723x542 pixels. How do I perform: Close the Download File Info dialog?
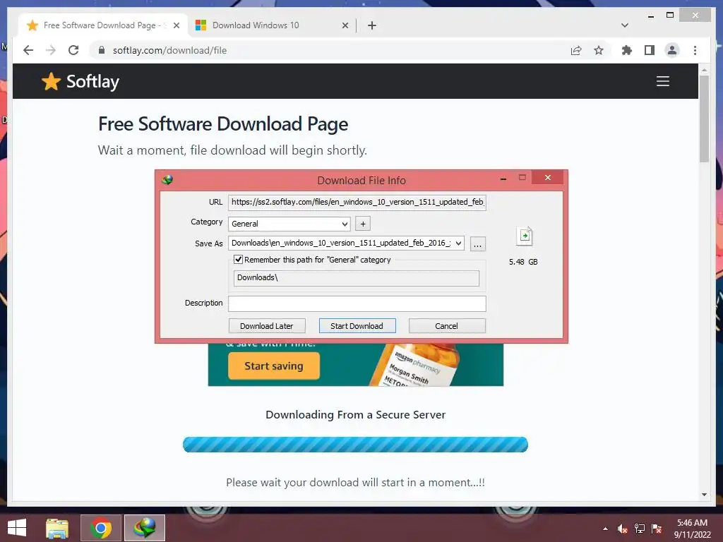(548, 177)
